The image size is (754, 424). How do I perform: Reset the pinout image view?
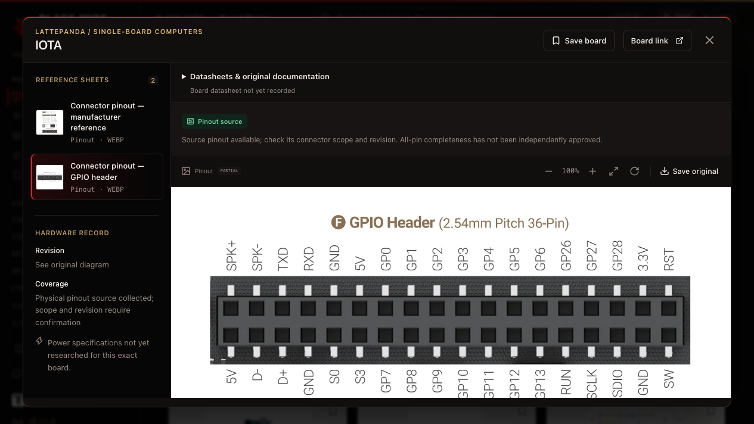pos(634,171)
